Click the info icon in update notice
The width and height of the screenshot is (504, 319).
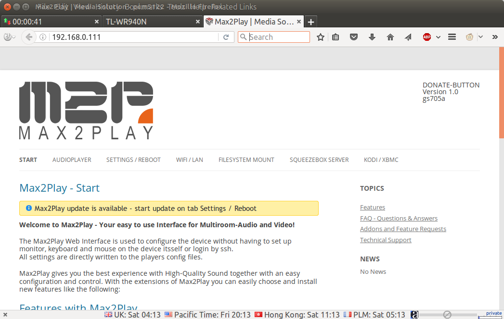(28, 208)
